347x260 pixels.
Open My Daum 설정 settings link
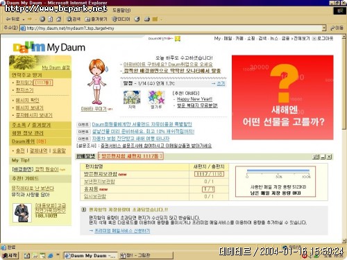click(56, 67)
